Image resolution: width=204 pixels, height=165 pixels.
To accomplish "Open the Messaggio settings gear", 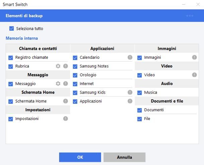I will point(58,84).
